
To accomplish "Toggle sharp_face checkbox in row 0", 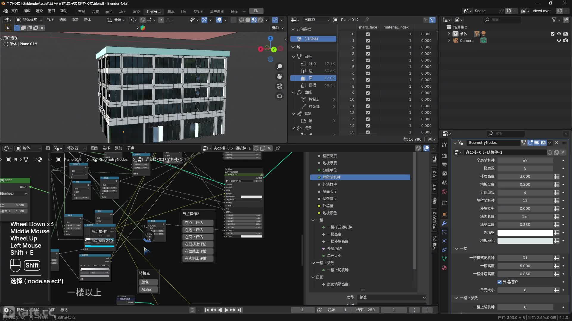I will point(368,34).
